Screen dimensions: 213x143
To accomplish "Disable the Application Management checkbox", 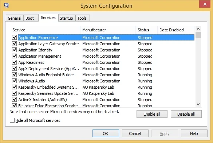I will point(15,56).
